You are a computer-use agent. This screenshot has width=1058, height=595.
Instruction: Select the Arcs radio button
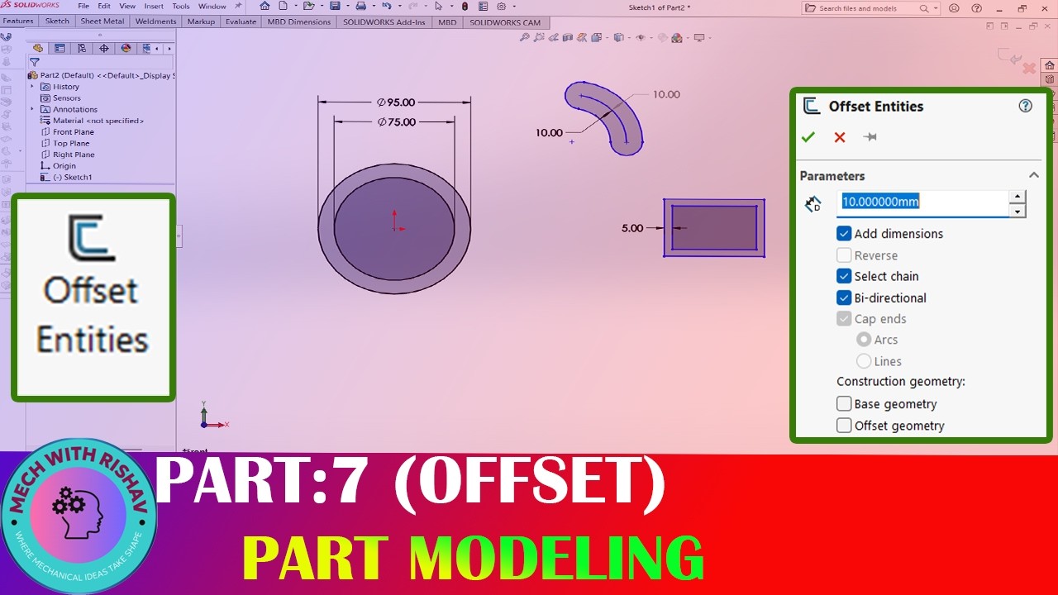point(864,340)
